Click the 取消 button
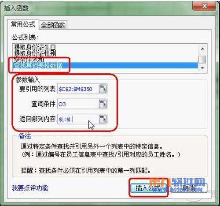The width and height of the screenshot is (220, 206). 189,188
